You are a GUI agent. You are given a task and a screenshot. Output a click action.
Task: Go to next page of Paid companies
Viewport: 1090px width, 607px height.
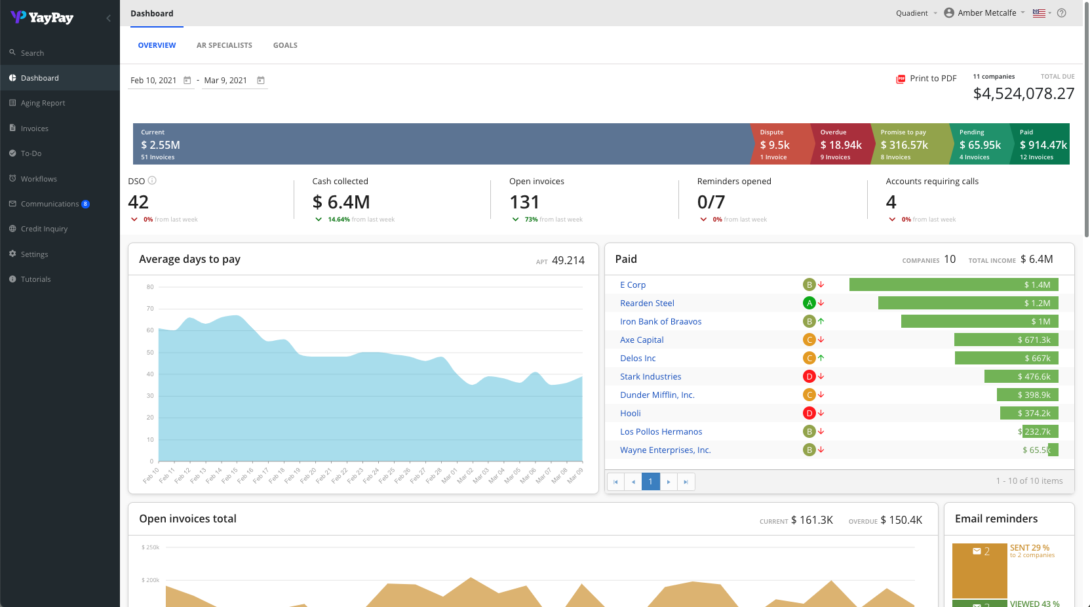[x=668, y=481]
